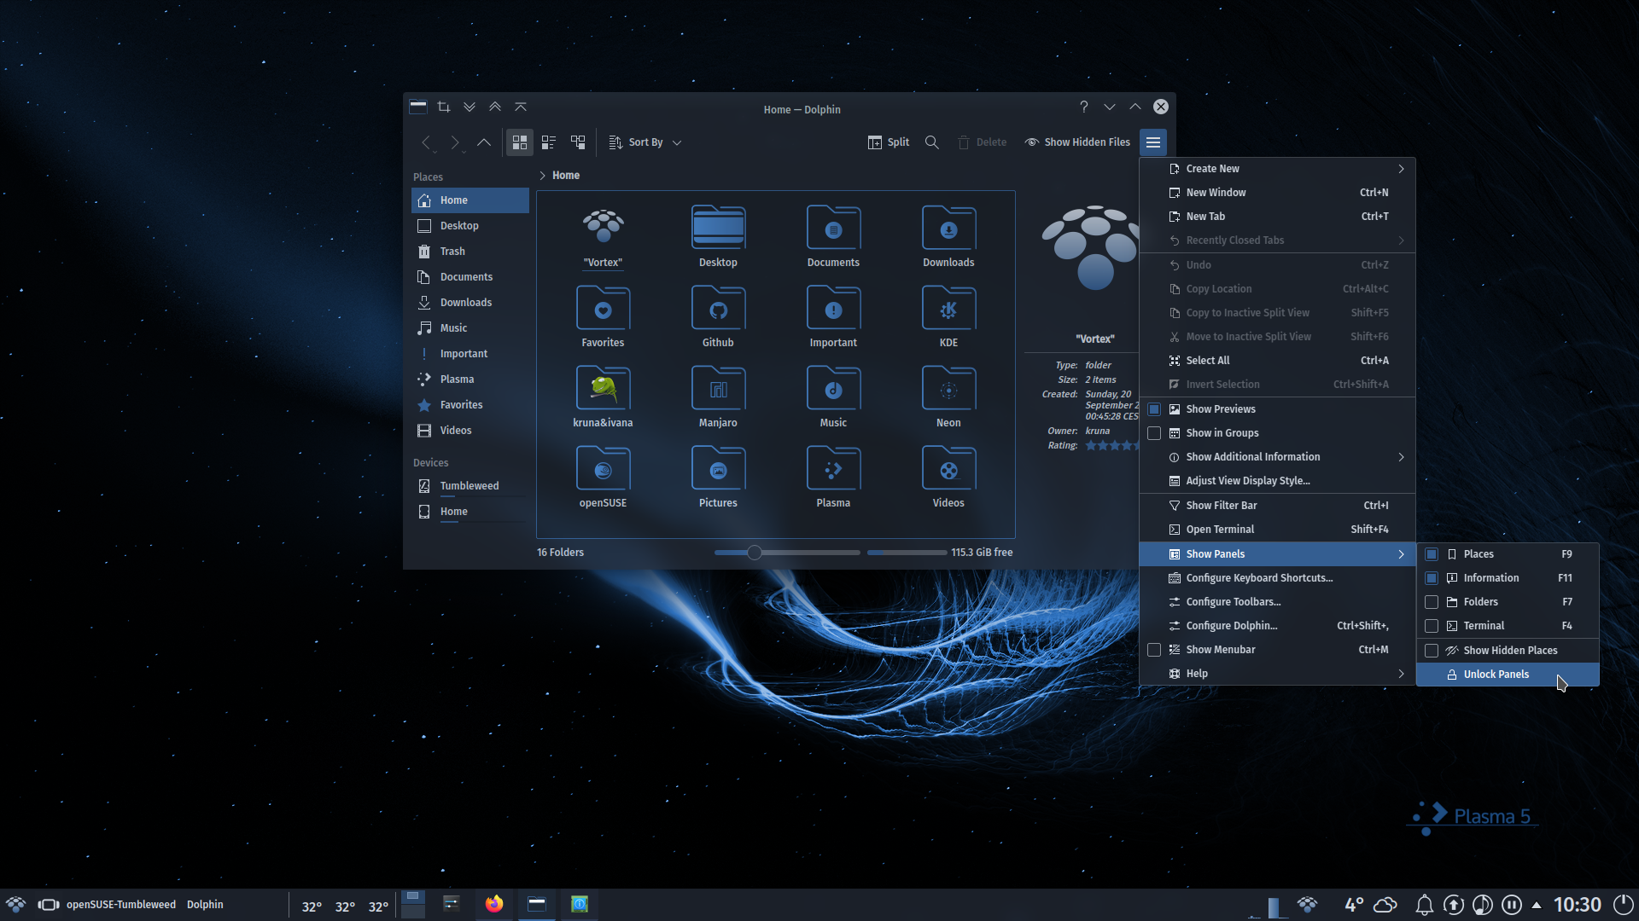Open Downloads in the Places panel
This screenshot has height=921, width=1639.
pyautogui.click(x=470, y=303)
